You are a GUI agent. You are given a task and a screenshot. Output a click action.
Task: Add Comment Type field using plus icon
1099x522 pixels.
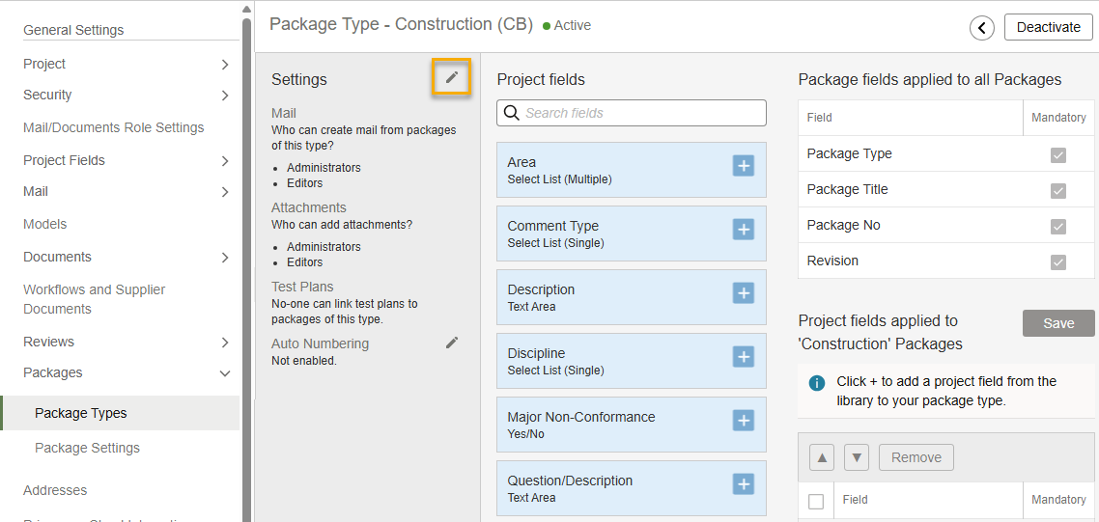click(x=743, y=230)
